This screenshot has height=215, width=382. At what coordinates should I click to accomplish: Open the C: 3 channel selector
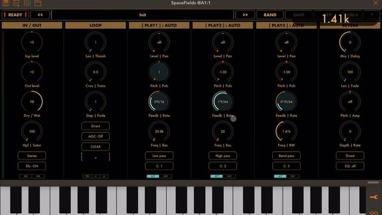[x=286, y=166]
